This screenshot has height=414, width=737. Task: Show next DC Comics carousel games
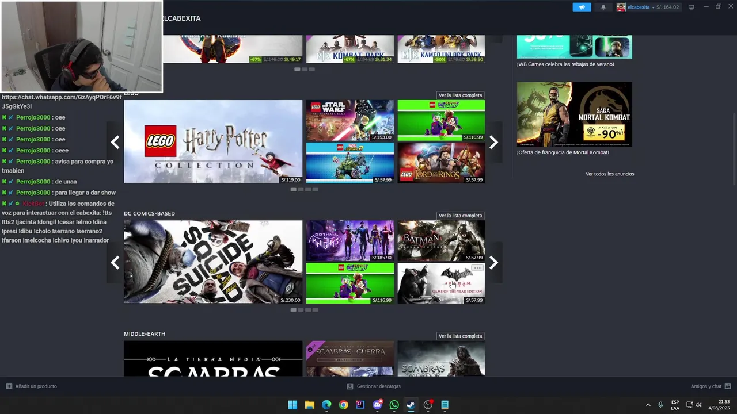coord(493,263)
